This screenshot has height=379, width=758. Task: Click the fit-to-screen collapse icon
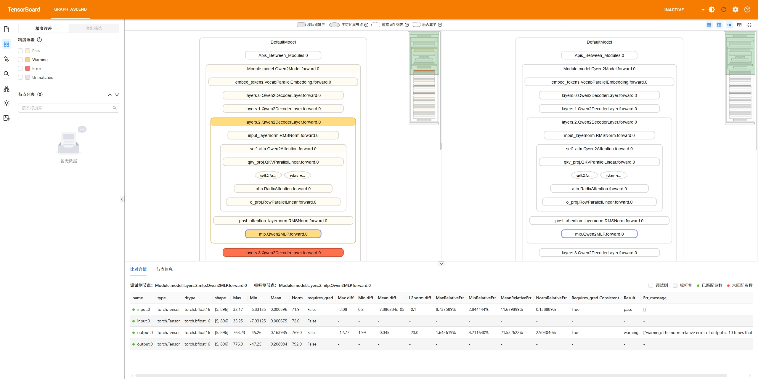click(749, 25)
